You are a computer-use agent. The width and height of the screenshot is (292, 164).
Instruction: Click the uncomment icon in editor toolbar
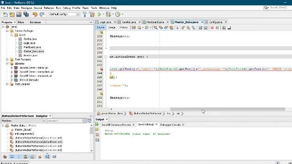tap(224, 27)
